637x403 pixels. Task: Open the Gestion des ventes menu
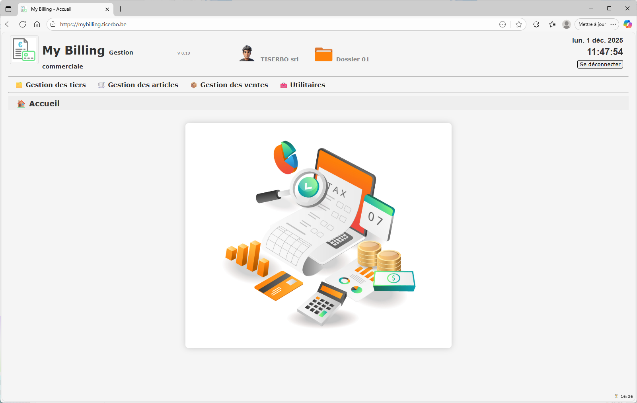(x=234, y=85)
